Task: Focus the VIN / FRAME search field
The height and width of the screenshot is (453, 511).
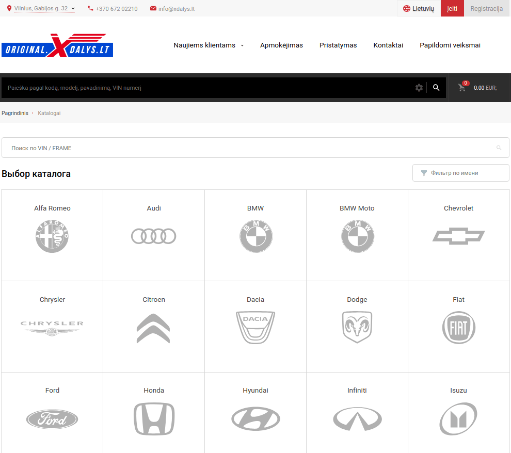Action: (248, 148)
